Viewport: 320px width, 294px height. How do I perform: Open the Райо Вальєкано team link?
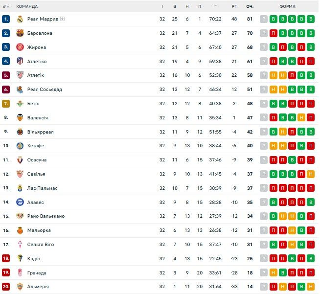(x=46, y=216)
